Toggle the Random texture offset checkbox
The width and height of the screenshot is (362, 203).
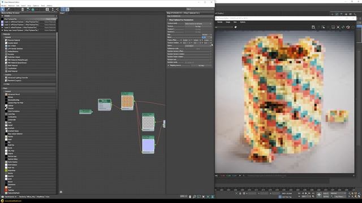[210, 51]
